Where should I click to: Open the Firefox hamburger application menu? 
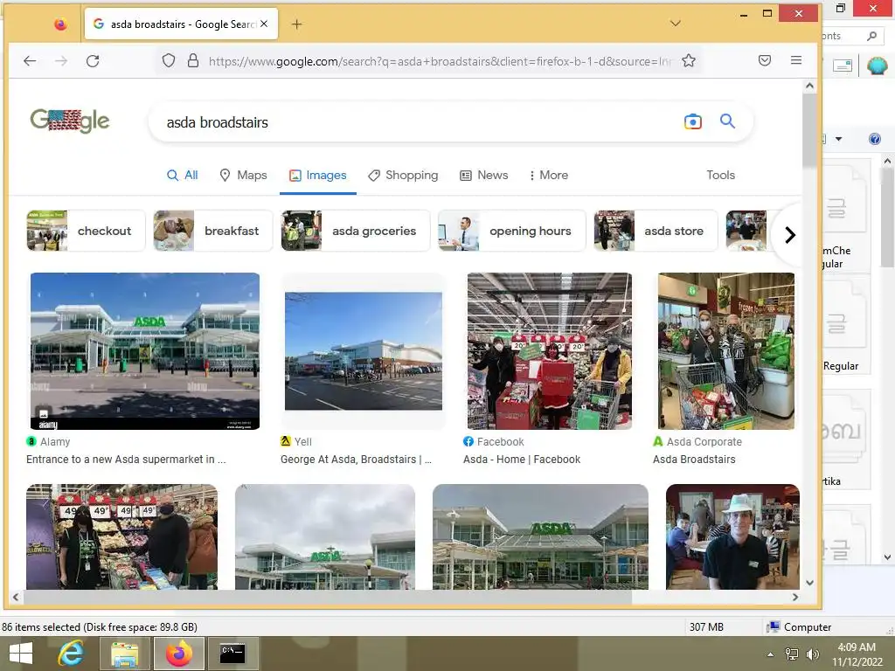(x=796, y=60)
